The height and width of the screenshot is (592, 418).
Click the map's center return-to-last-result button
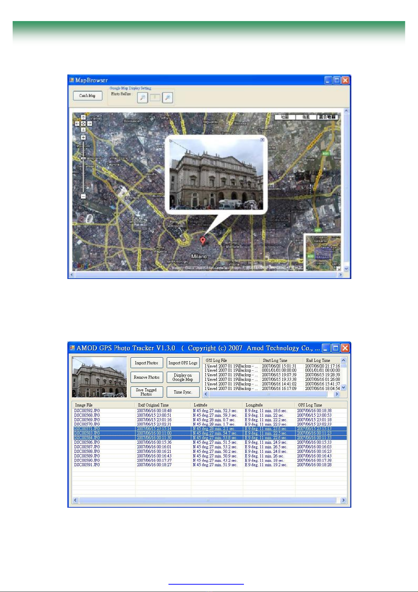83,123
